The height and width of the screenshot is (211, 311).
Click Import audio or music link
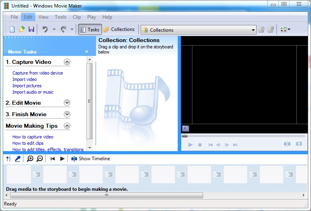point(33,92)
